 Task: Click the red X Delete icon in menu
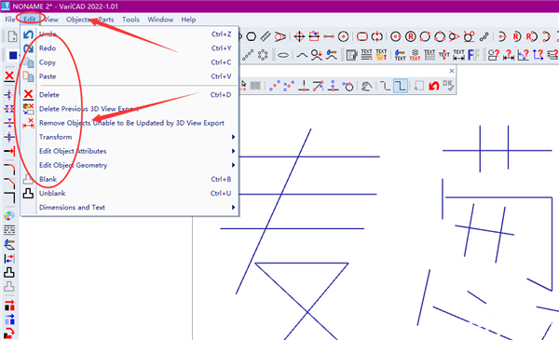(x=28, y=94)
